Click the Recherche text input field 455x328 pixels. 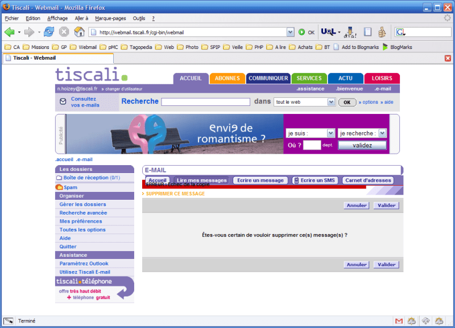coord(205,102)
